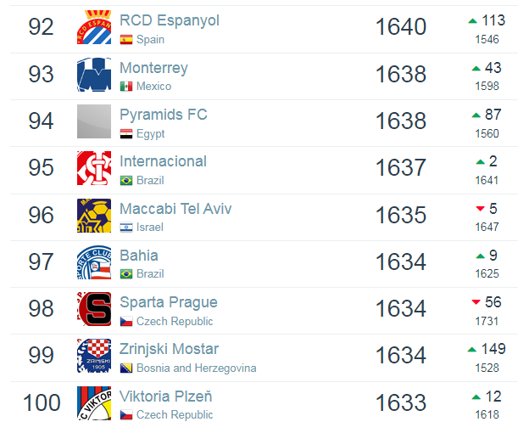
Task: Click the Sparta Prague logo
Action: pyautogui.click(x=93, y=309)
